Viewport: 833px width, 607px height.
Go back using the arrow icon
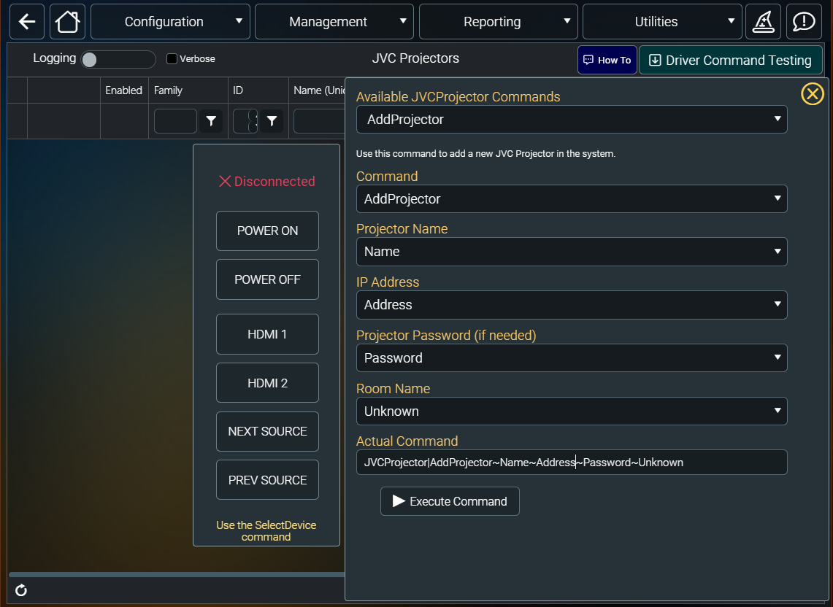pyautogui.click(x=26, y=22)
